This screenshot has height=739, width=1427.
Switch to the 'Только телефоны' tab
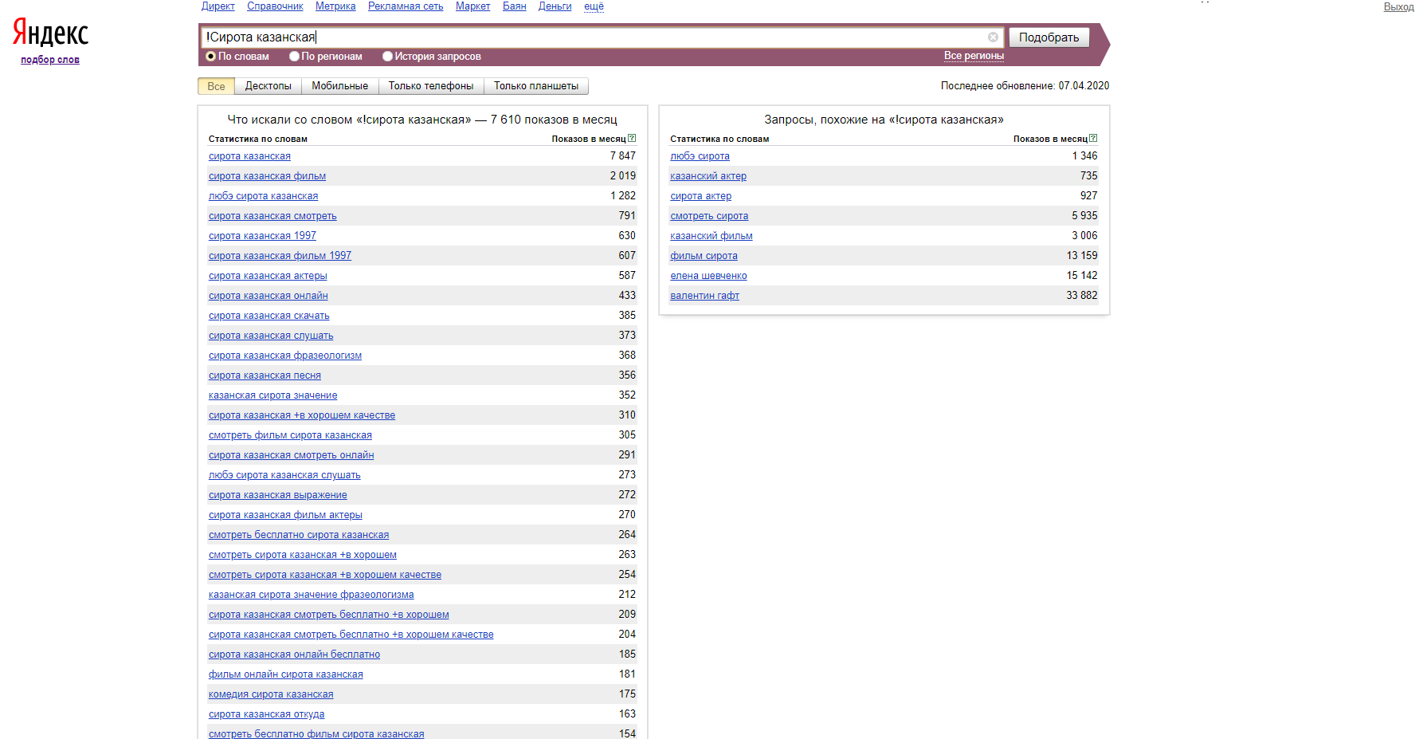point(430,86)
